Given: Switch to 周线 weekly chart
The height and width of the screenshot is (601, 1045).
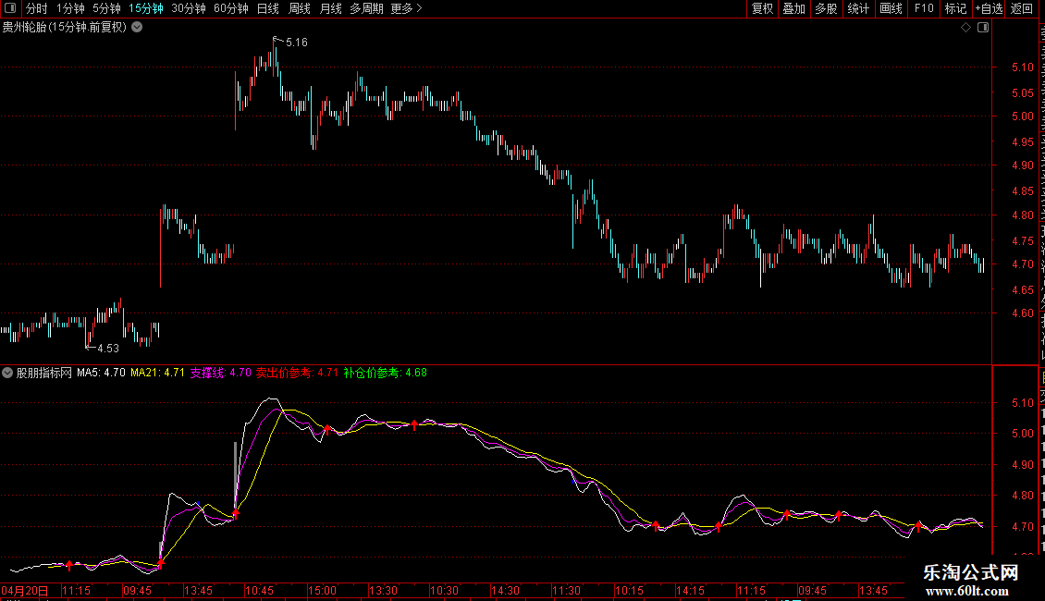Looking at the screenshot, I should tap(300, 8).
